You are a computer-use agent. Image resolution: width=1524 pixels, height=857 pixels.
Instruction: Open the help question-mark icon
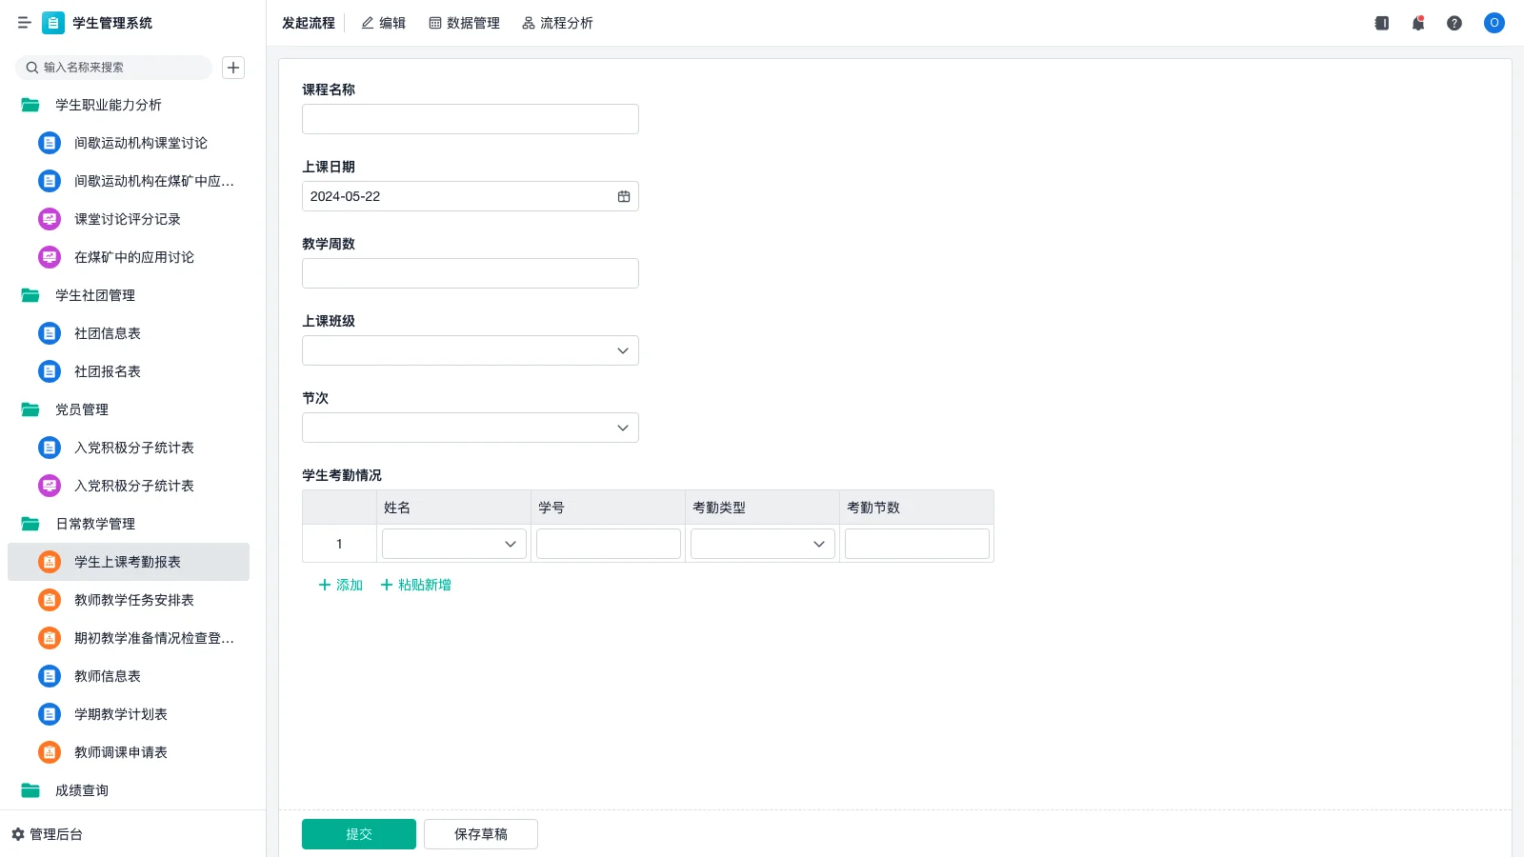point(1454,23)
